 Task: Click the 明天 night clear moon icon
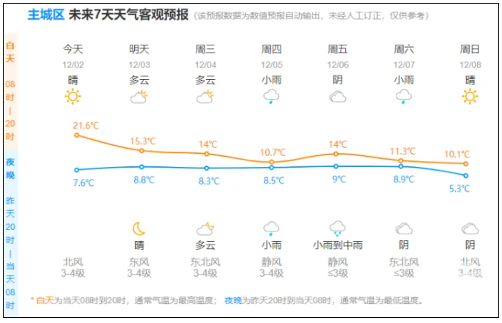[139, 229]
